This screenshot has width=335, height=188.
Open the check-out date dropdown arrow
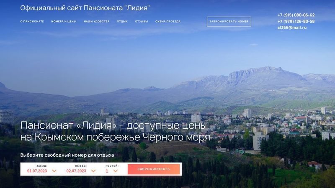click(93, 171)
